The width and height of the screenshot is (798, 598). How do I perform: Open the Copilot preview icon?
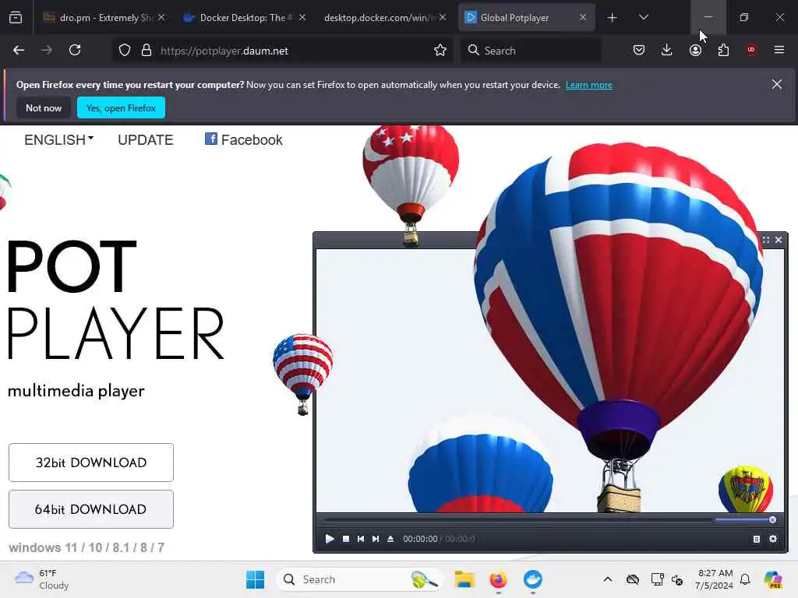pos(774,579)
